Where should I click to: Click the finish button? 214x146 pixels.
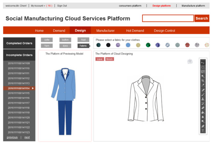coord(110,59)
